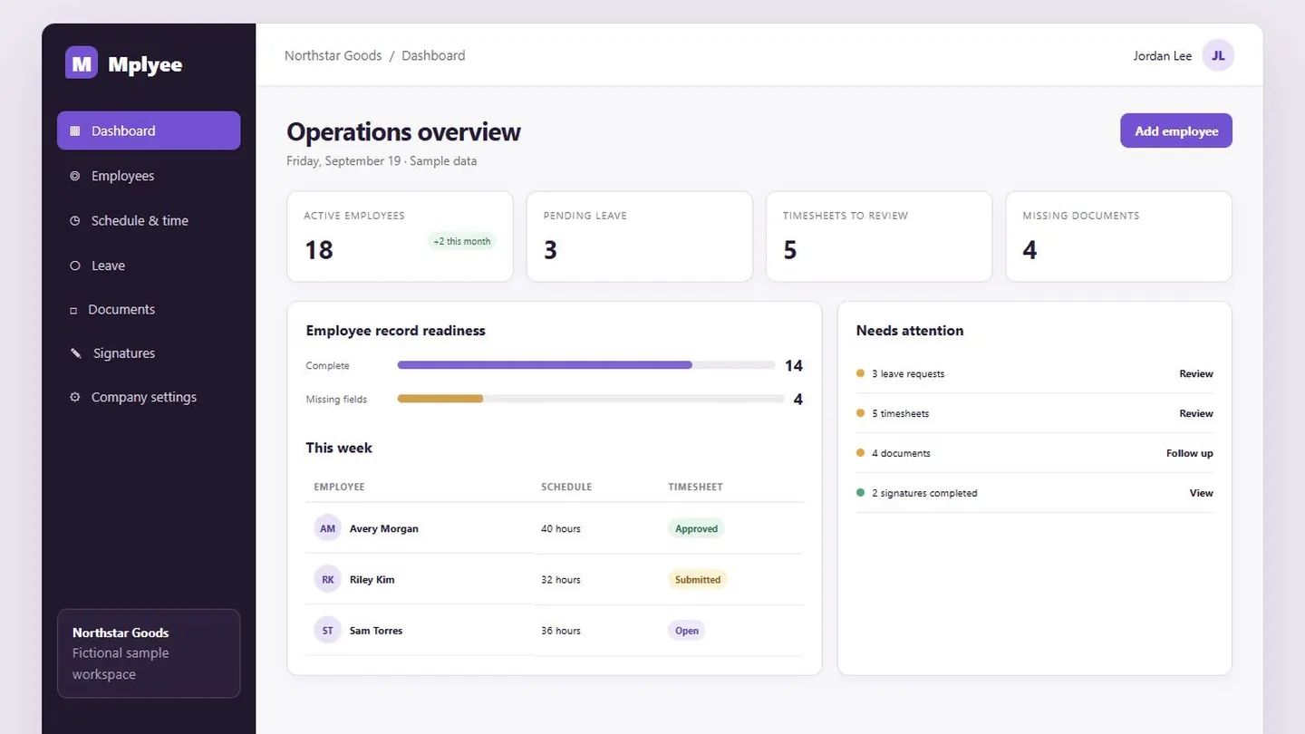The width and height of the screenshot is (1305, 734).
Task: Open the JL user avatar
Action: [1218, 55]
